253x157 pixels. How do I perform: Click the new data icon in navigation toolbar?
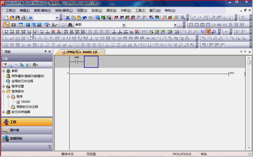(x=5, y=65)
